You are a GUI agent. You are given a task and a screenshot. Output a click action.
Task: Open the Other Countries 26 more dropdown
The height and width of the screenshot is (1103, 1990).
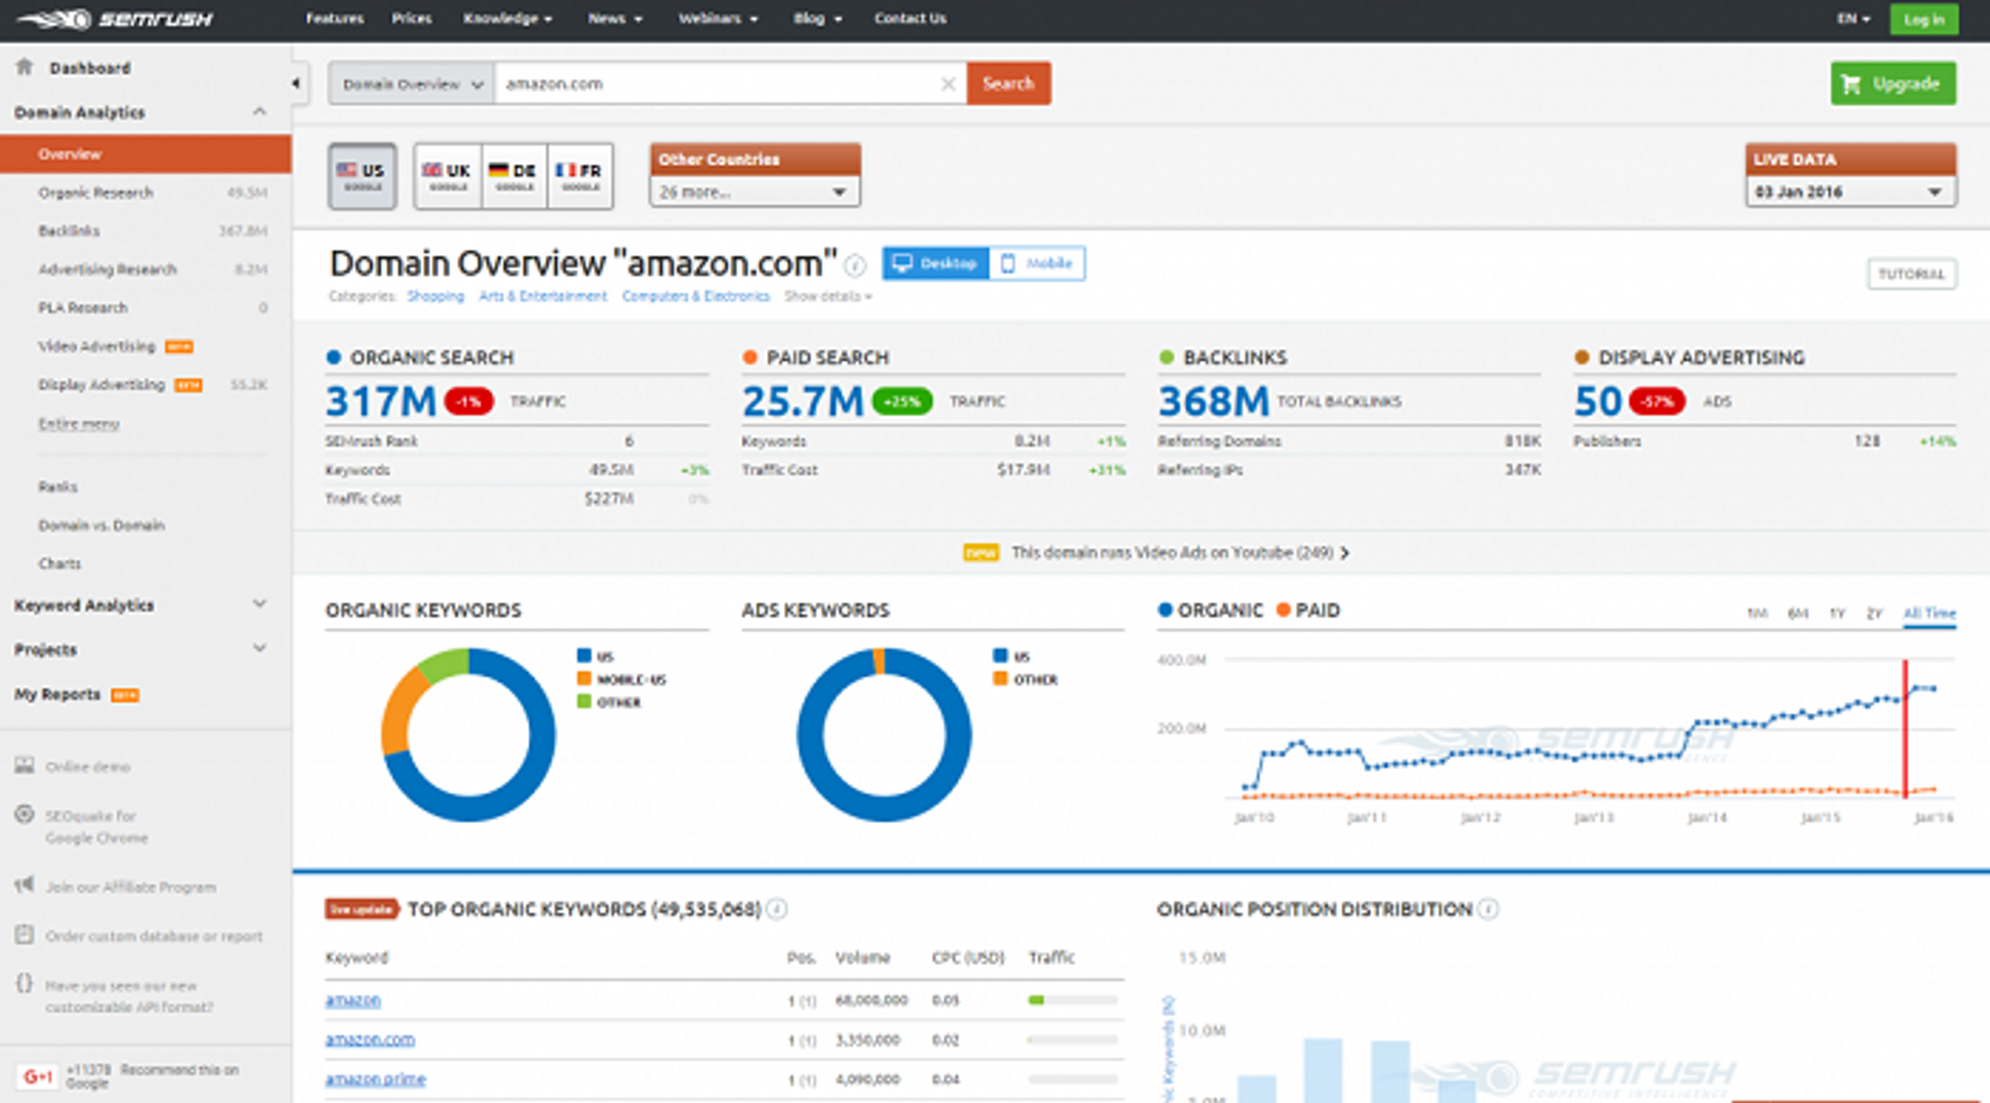click(x=755, y=192)
